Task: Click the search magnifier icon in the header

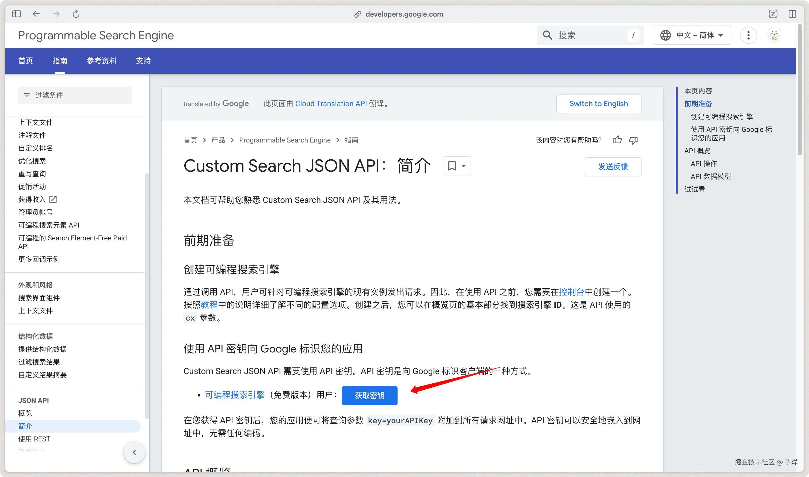Action: pos(548,35)
